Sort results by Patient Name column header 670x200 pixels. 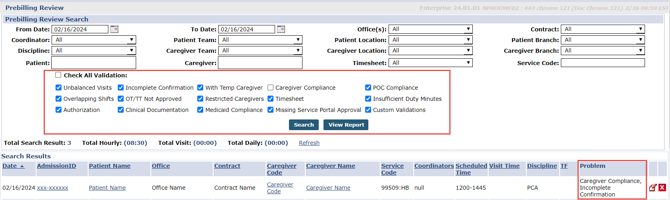tap(110, 166)
